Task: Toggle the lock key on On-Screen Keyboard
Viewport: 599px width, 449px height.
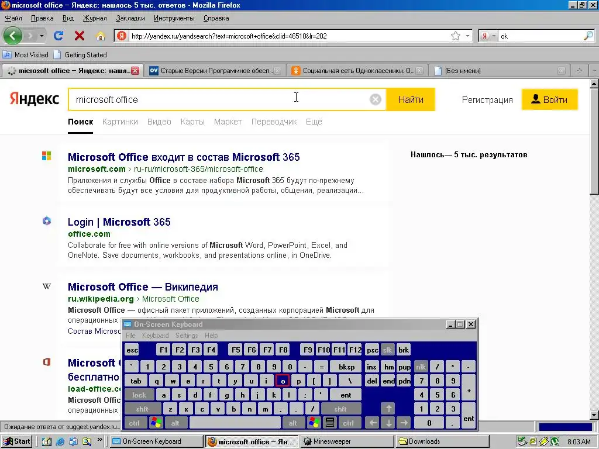Action: click(x=139, y=395)
